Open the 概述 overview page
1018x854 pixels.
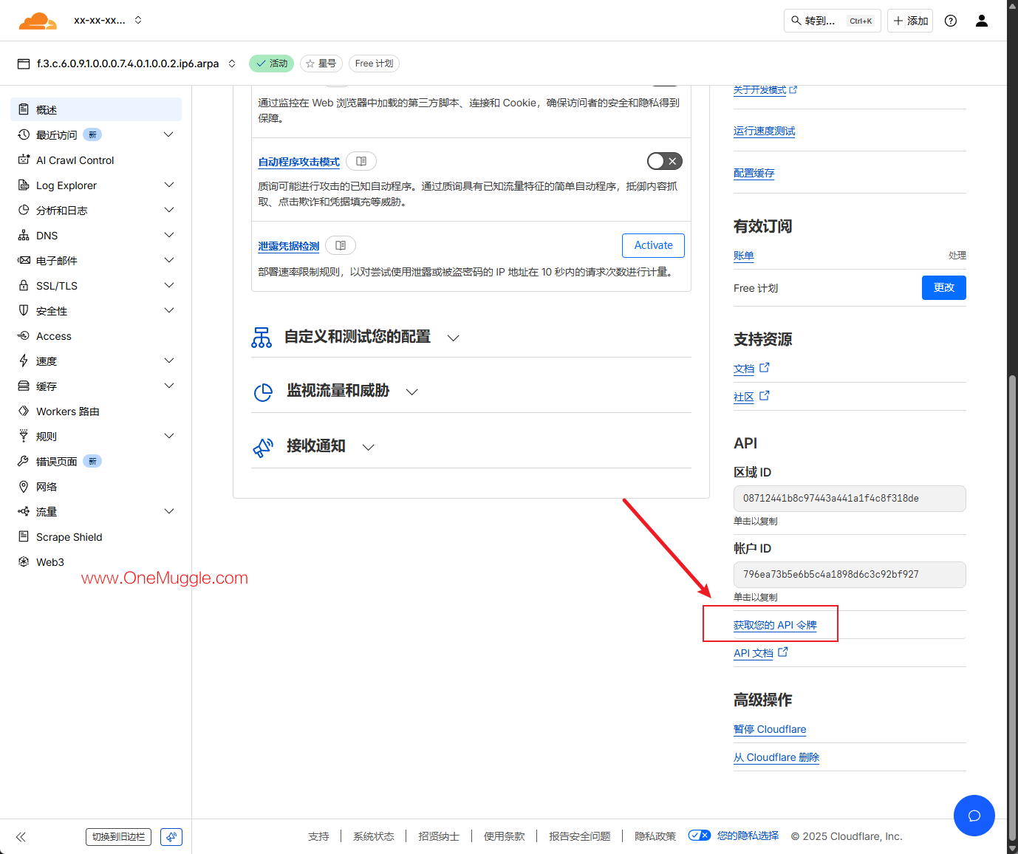click(96, 109)
